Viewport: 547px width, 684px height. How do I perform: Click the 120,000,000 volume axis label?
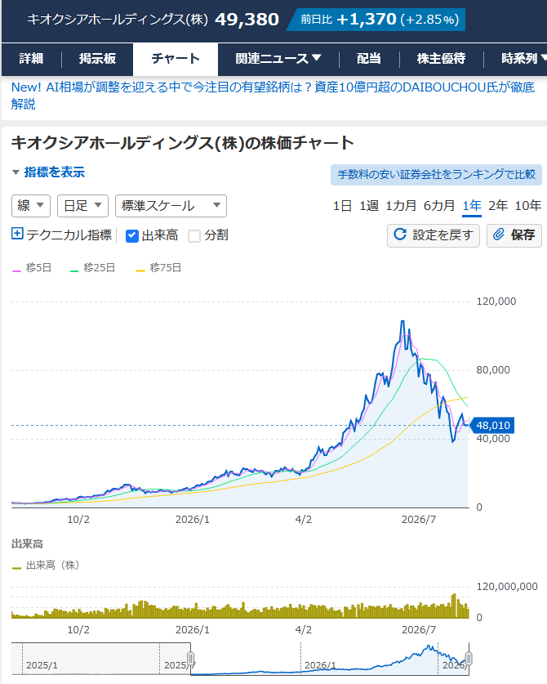(x=507, y=587)
